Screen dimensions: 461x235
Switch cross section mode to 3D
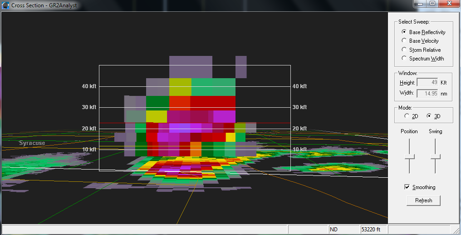[x=433, y=116]
